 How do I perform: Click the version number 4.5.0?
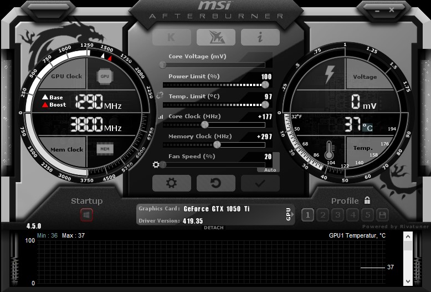[x=34, y=226]
